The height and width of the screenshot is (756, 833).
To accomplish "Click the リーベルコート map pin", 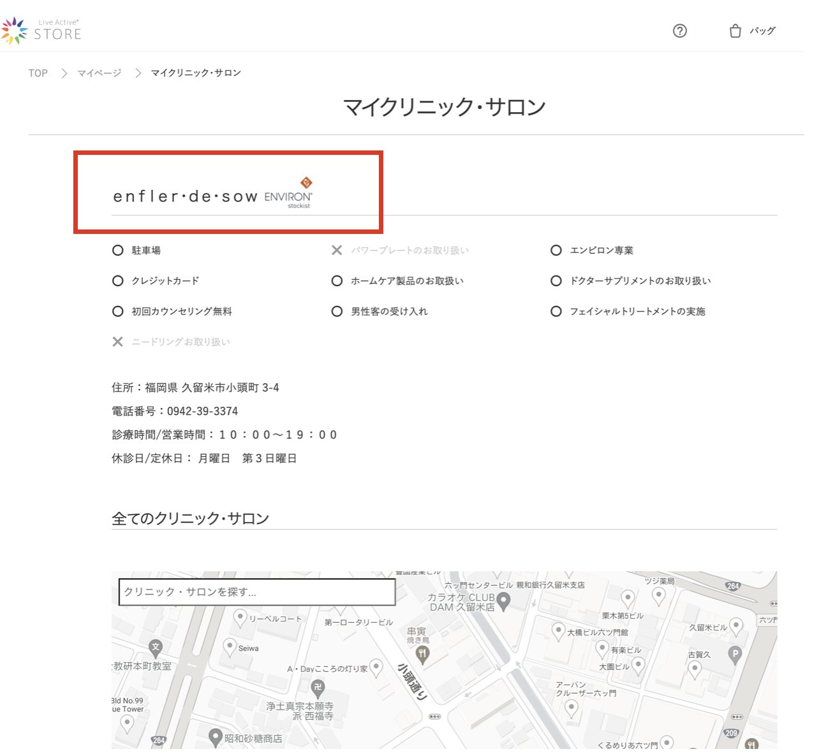I will 240,617.
